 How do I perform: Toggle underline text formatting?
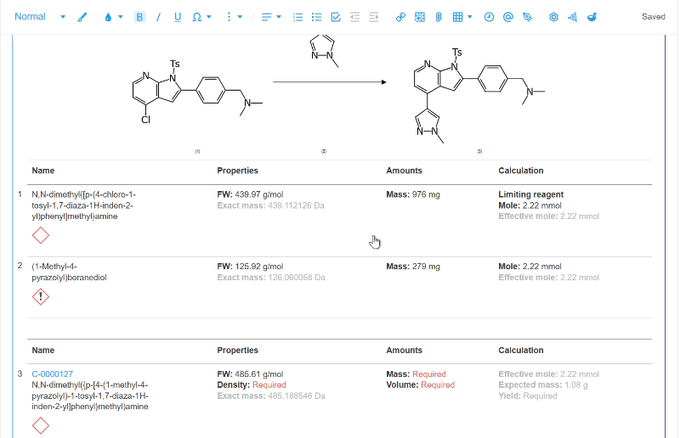tap(178, 17)
